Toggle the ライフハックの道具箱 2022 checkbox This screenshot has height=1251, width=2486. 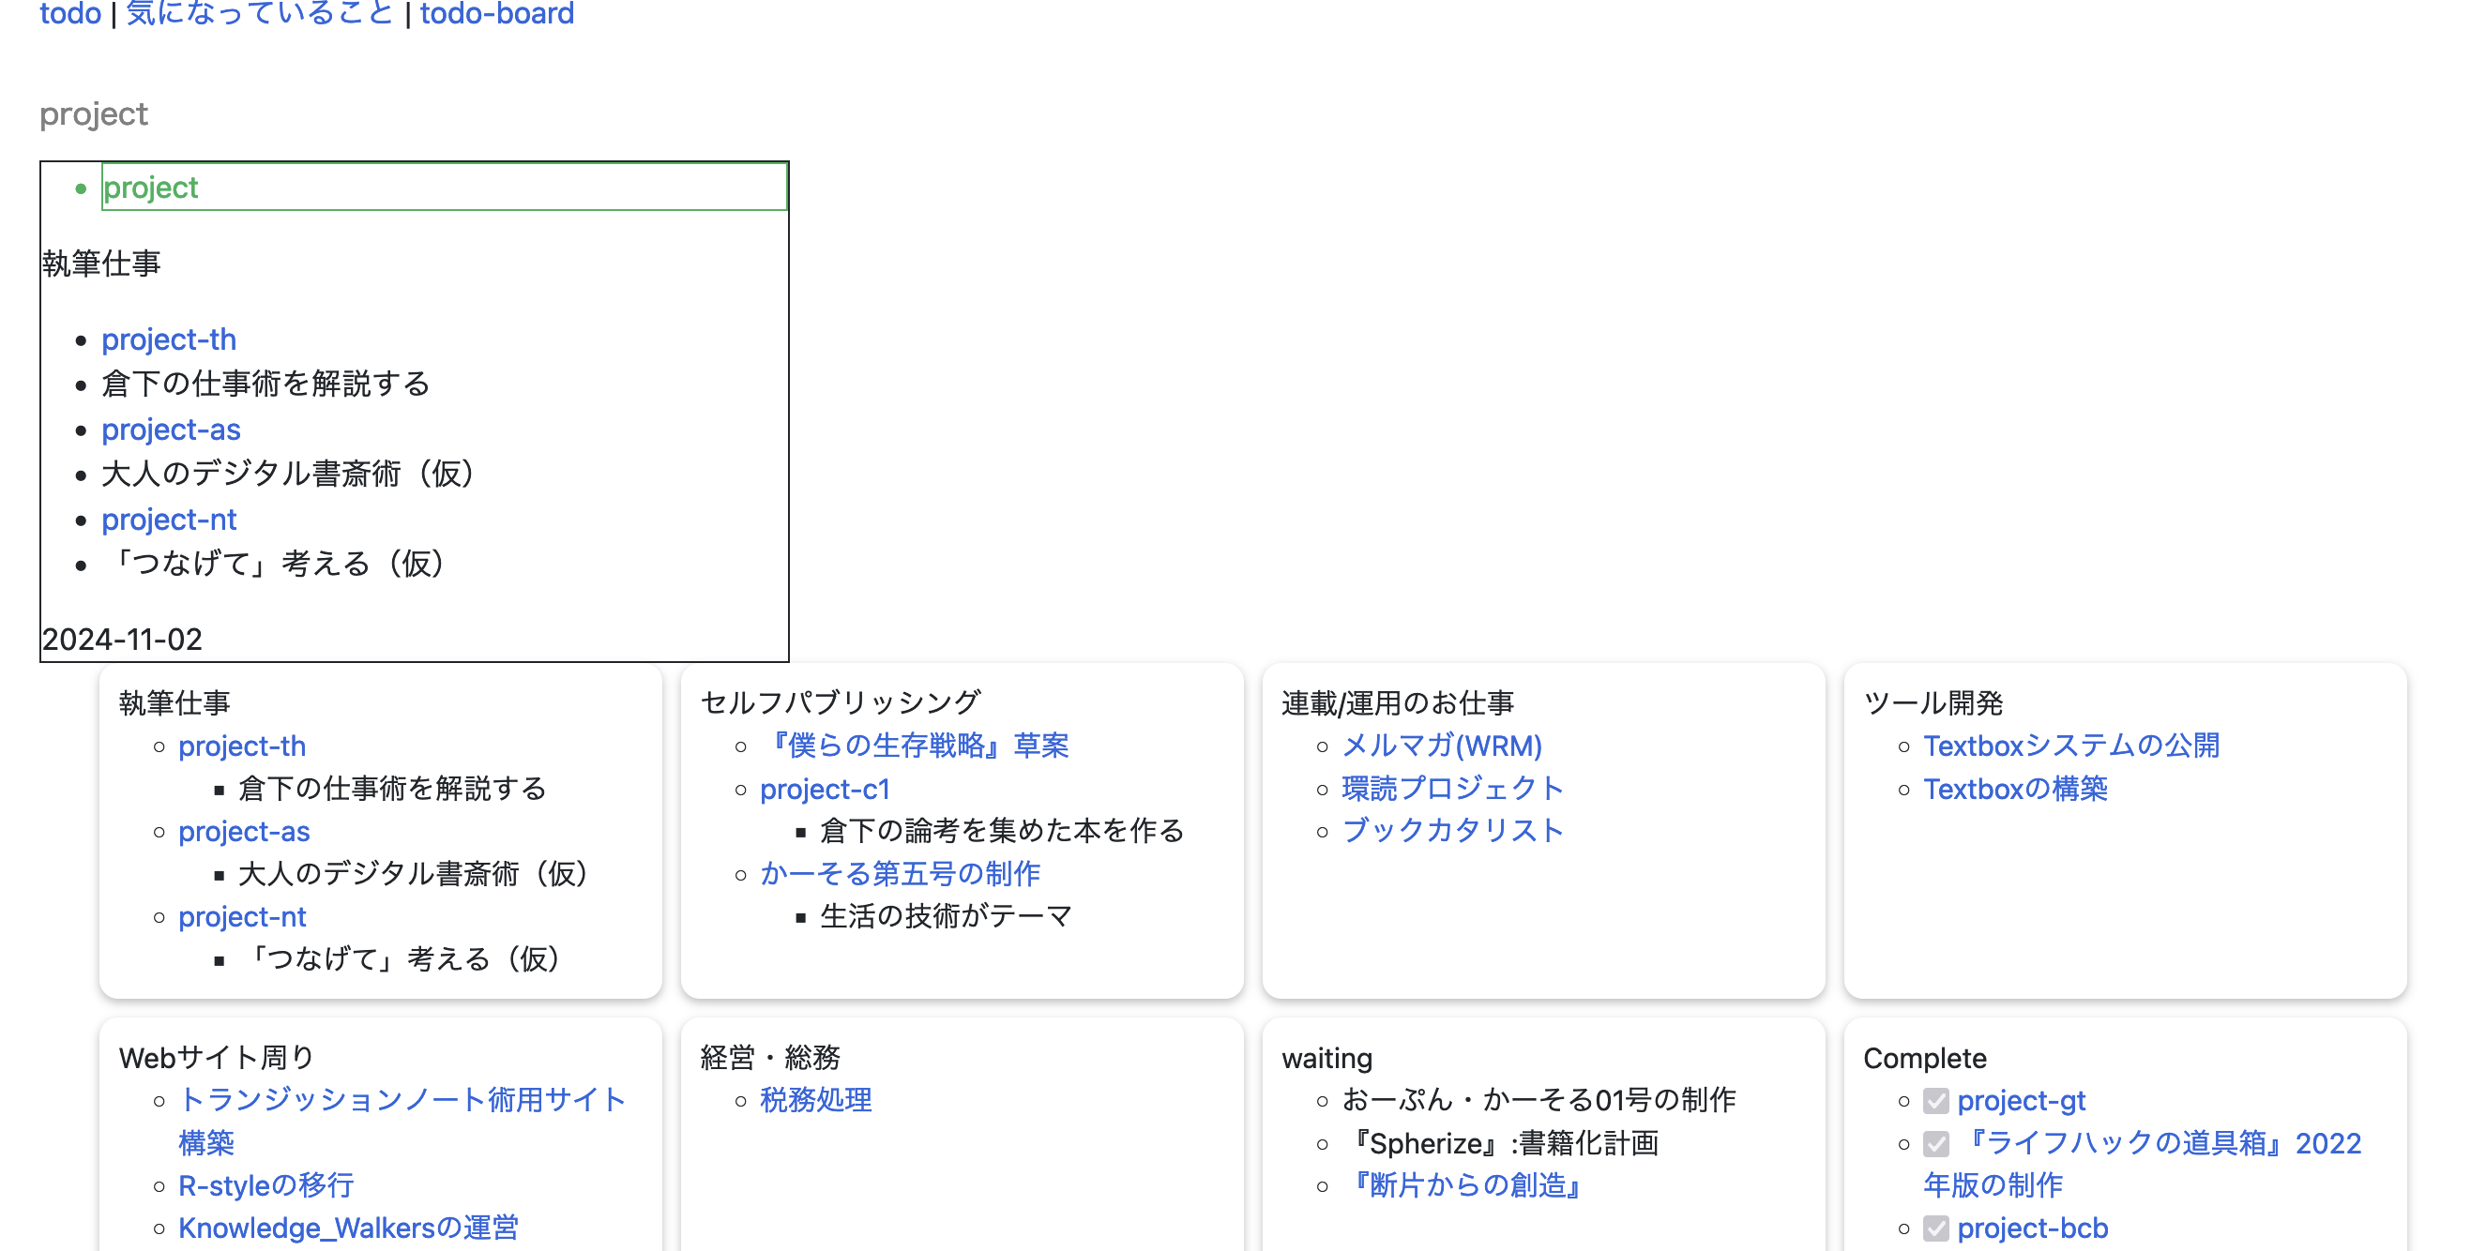(x=1936, y=1144)
